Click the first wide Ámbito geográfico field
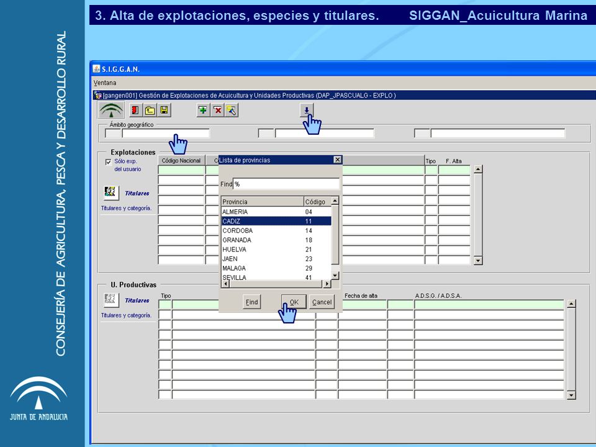The height and width of the screenshot is (447, 596). click(166, 133)
